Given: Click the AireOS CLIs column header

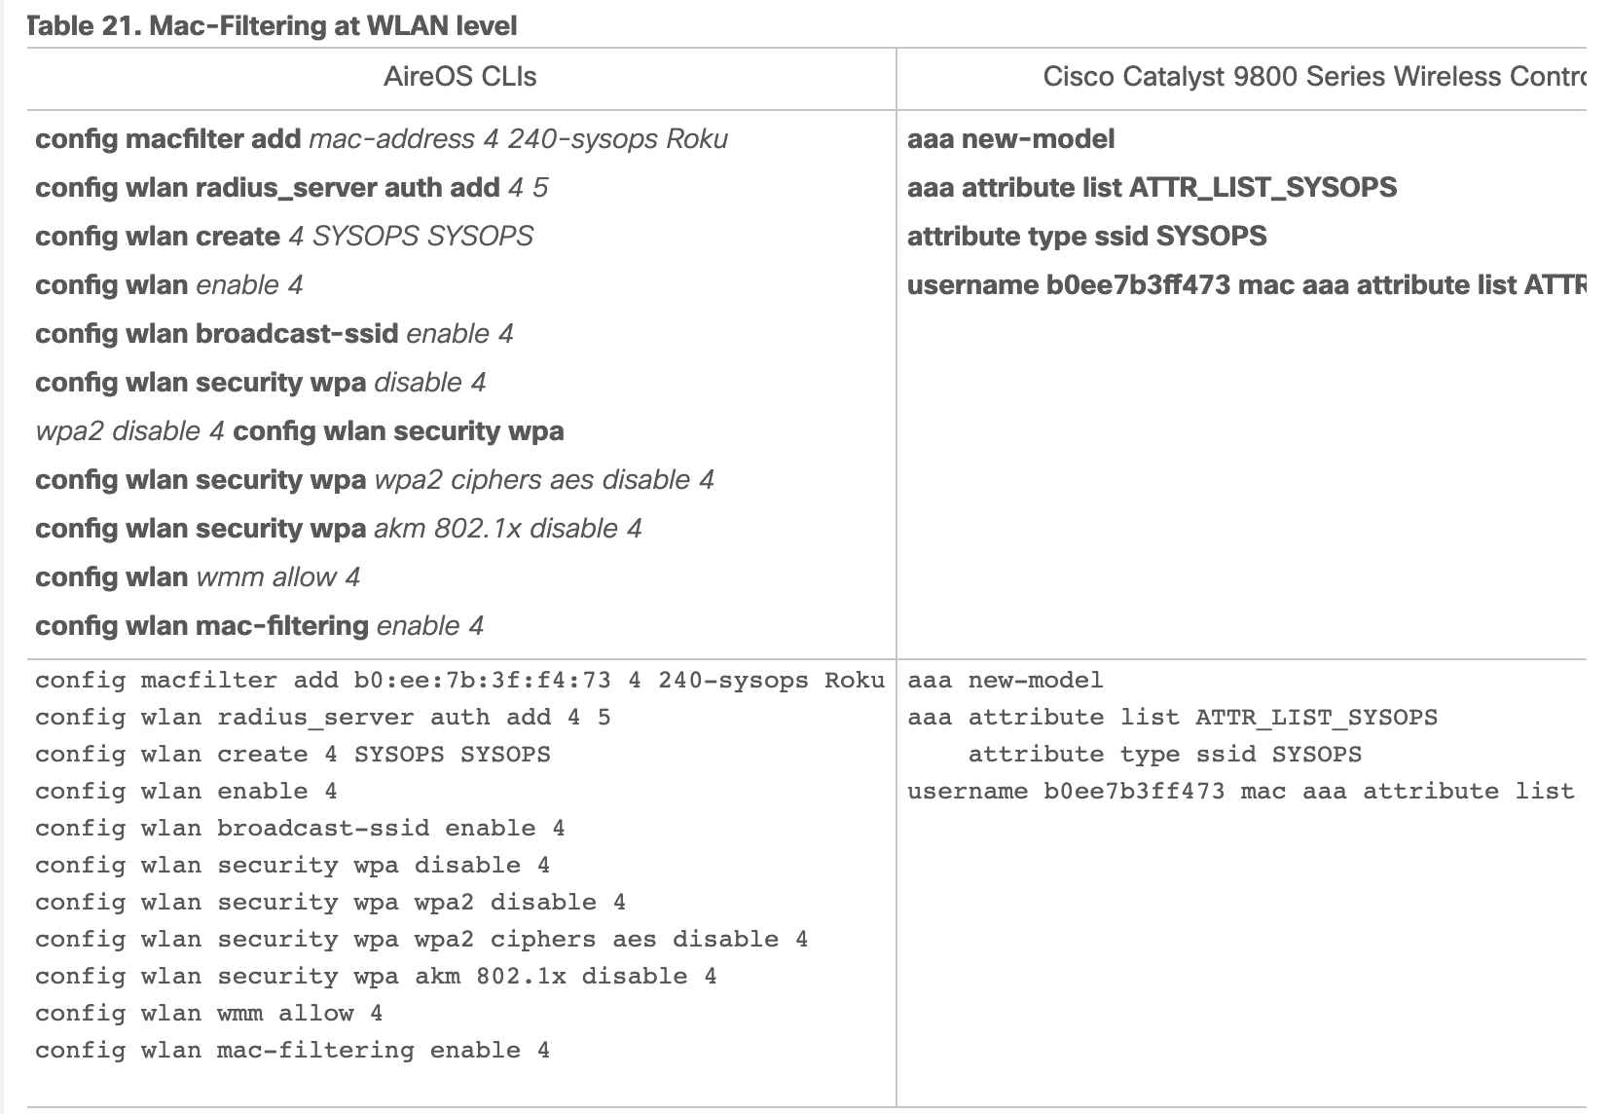Looking at the screenshot, I should tap(459, 77).
